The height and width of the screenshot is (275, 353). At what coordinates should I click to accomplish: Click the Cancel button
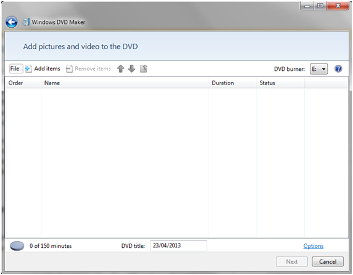click(x=328, y=261)
